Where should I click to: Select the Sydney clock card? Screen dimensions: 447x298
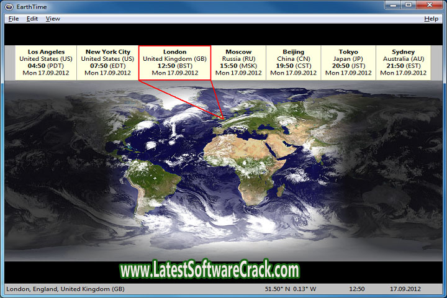403,63
